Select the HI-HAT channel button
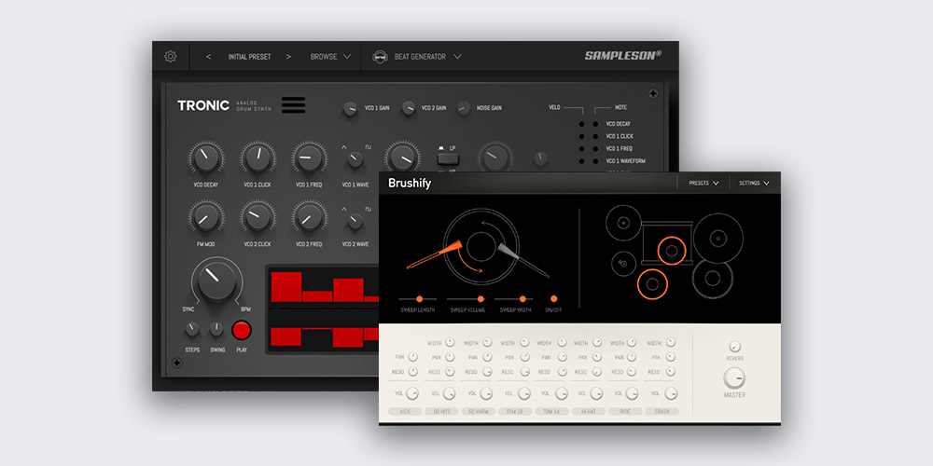This screenshot has width=933, height=466. (x=589, y=411)
